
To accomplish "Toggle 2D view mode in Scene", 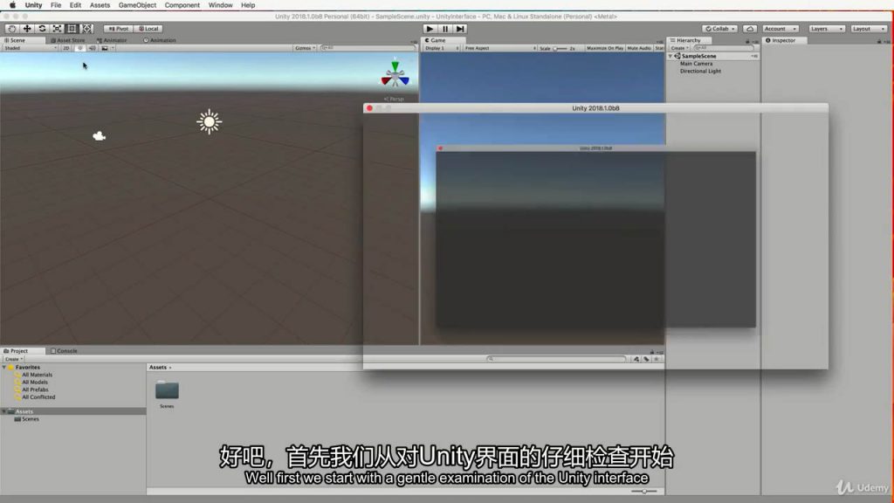I will click(x=66, y=49).
